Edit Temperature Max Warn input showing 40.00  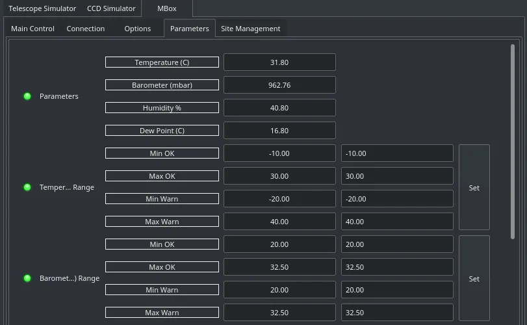point(397,222)
